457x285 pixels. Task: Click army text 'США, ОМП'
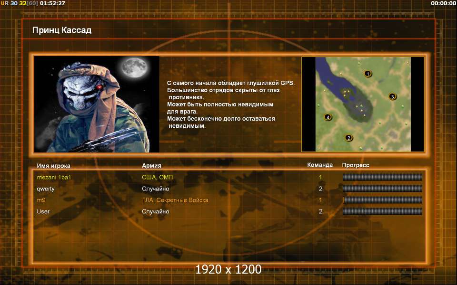[158, 177]
